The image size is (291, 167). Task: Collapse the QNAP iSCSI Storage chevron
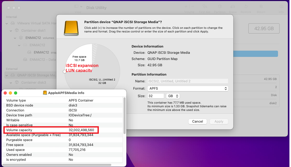(7, 75)
